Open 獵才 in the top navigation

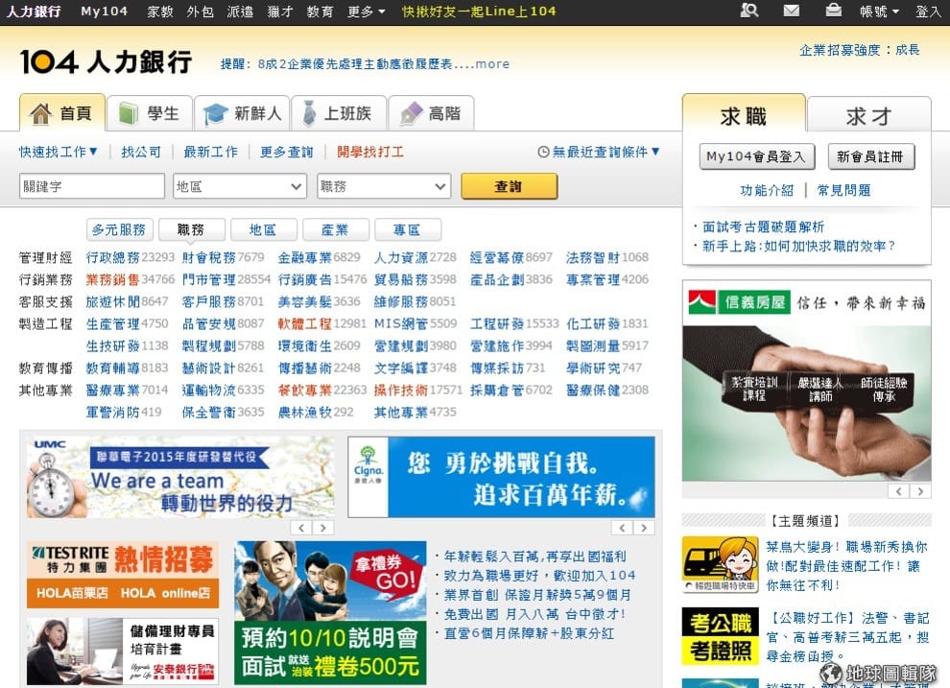coord(280,11)
